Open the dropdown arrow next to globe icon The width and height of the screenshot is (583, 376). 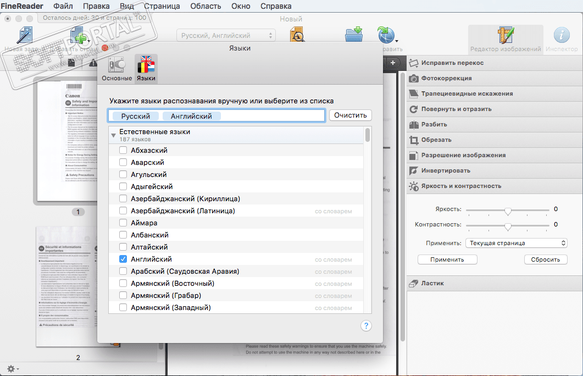point(397,41)
